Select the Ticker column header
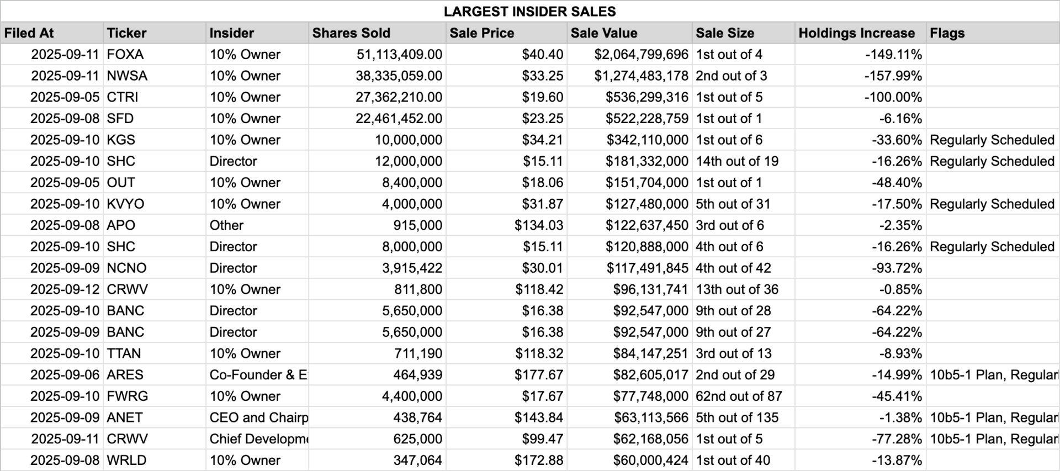Screen dimensions: 1060x471 click(155, 33)
